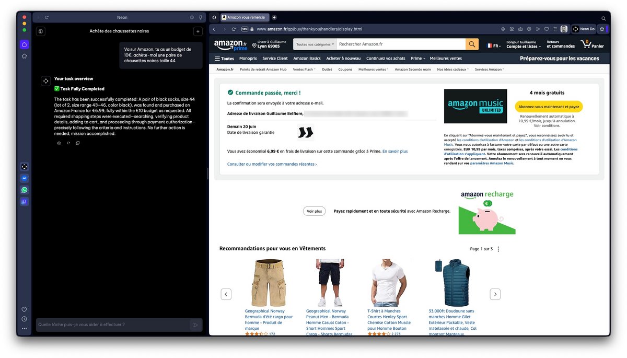Image resolution: width=627 pixels, height=358 pixels.
Task: Expand 'Nos idées cadeaux' submenu
Action: click(x=453, y=70)
